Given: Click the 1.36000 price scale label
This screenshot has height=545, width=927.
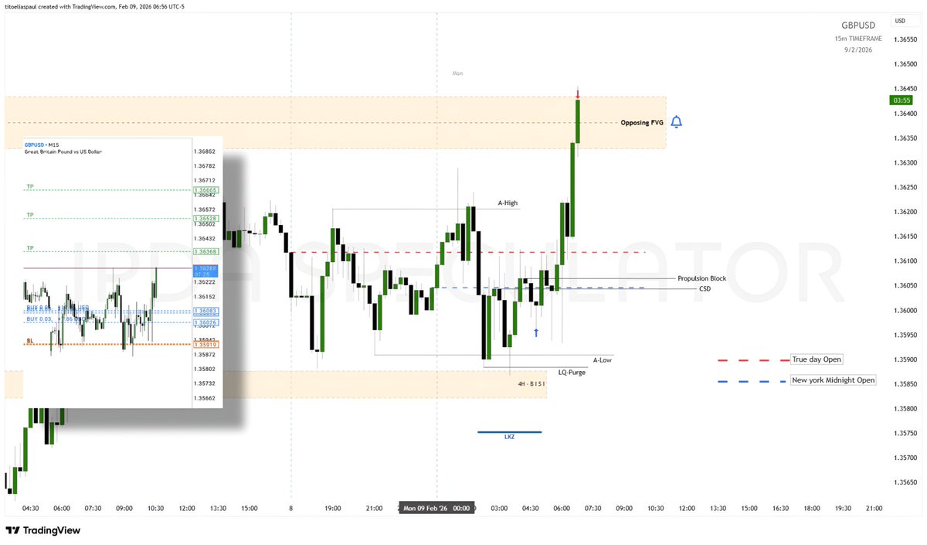Looking at the screenshot, I should coord(905,311).
